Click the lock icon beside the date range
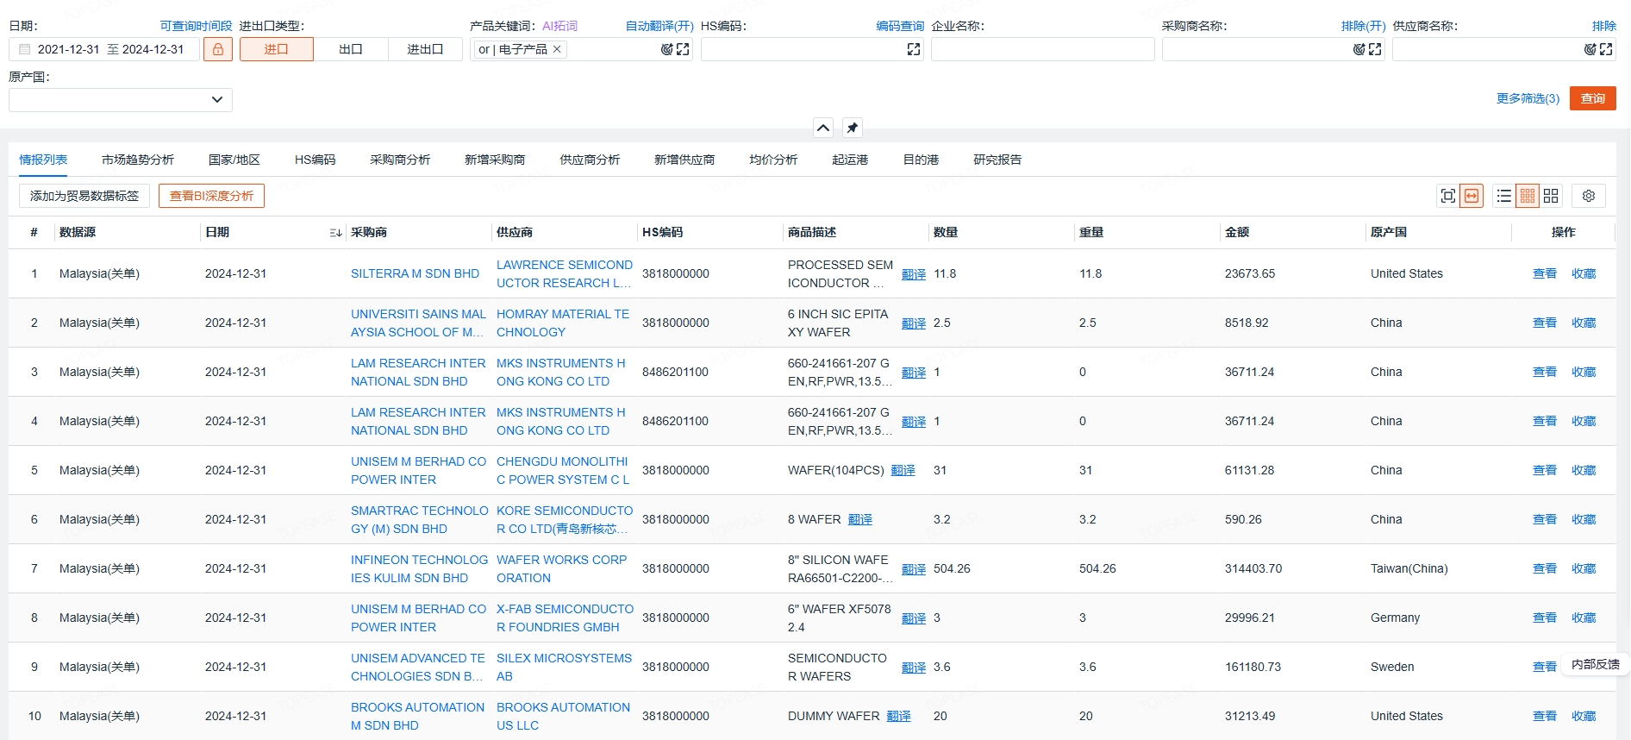This screenshot has height=740, width=1631. [x=218, y=49]
